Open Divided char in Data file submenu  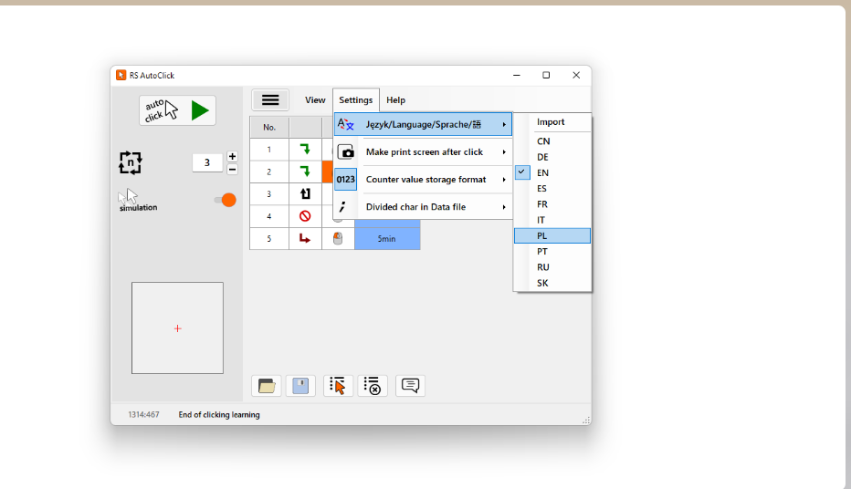(424, 207)
